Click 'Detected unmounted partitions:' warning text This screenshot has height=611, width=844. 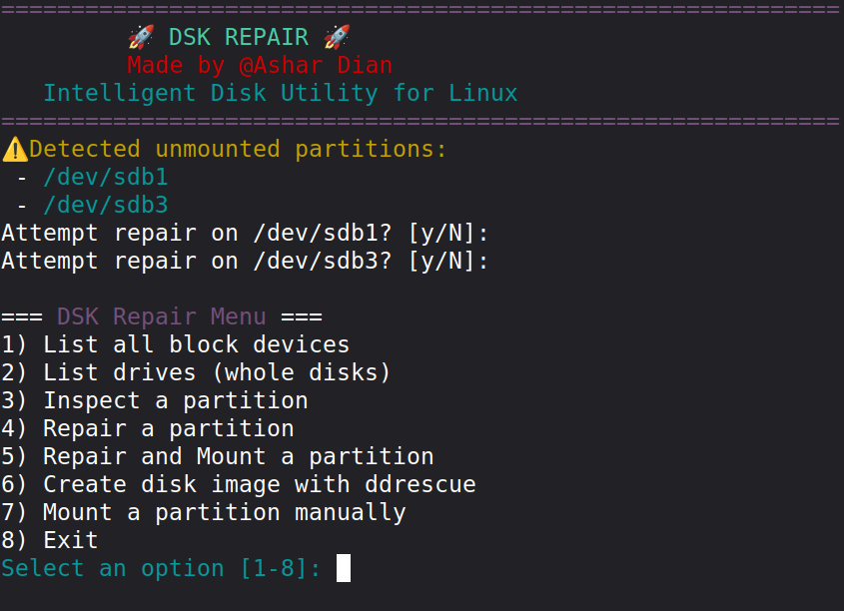click(238, 149)
